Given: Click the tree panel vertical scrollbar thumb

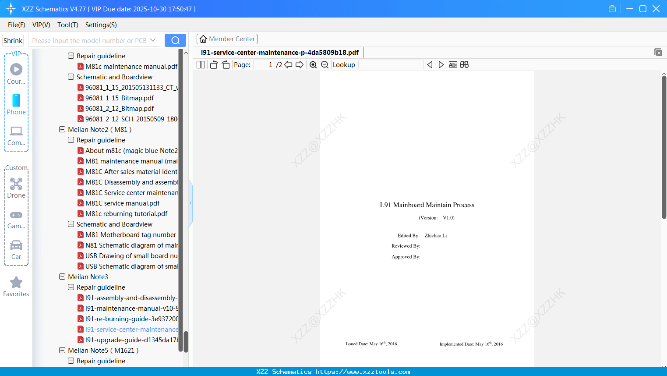Looking at the screenshot, I should (186, 342).
